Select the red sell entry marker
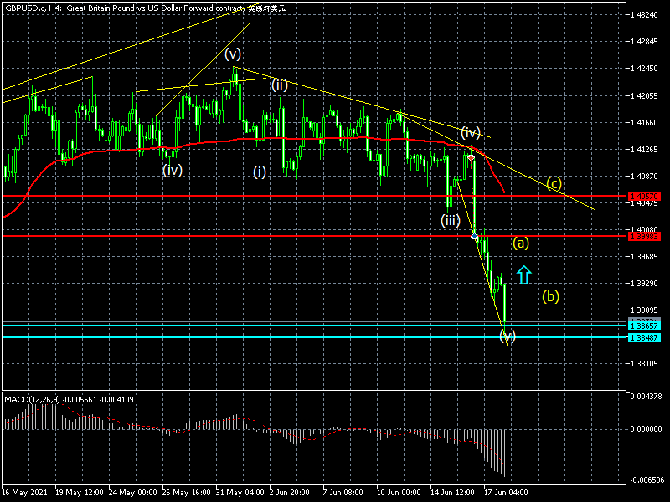 tap(472, 157)
